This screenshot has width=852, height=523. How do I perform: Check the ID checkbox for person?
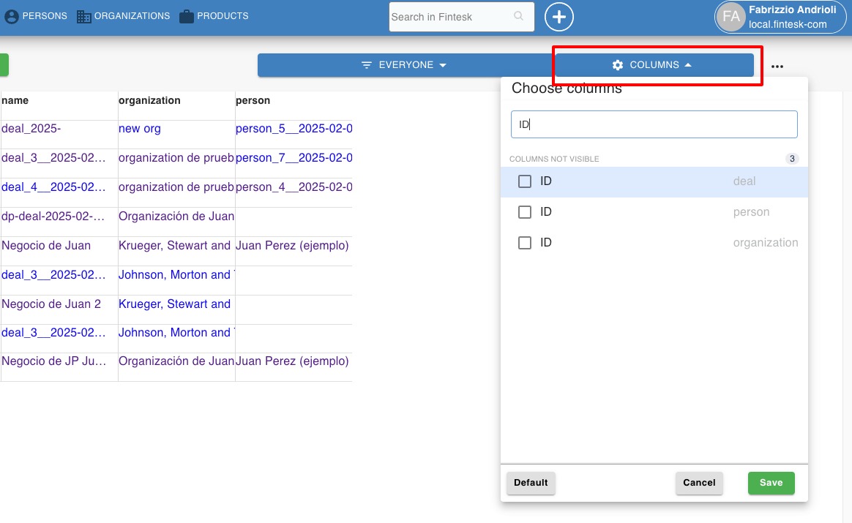(x=525, y=212)
